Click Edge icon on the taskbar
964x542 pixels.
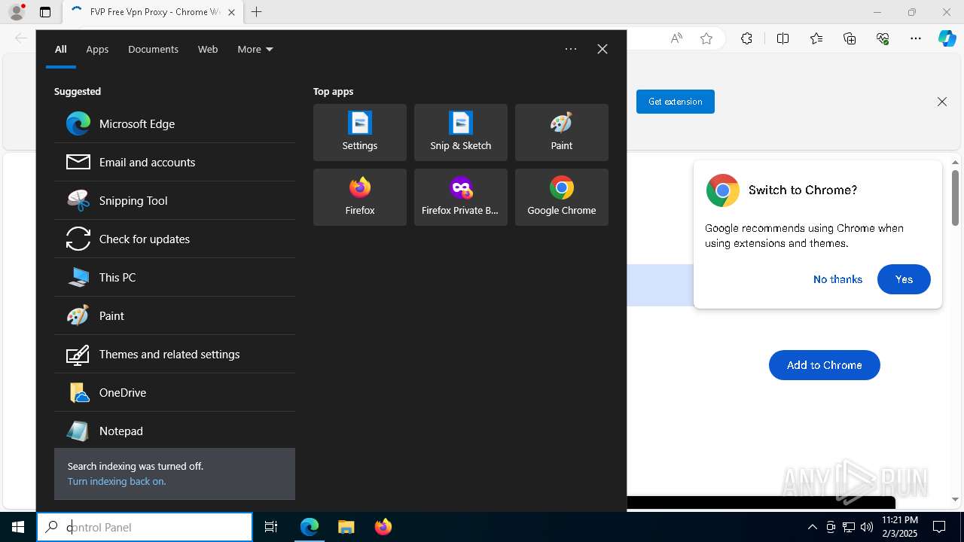point(310,527)
